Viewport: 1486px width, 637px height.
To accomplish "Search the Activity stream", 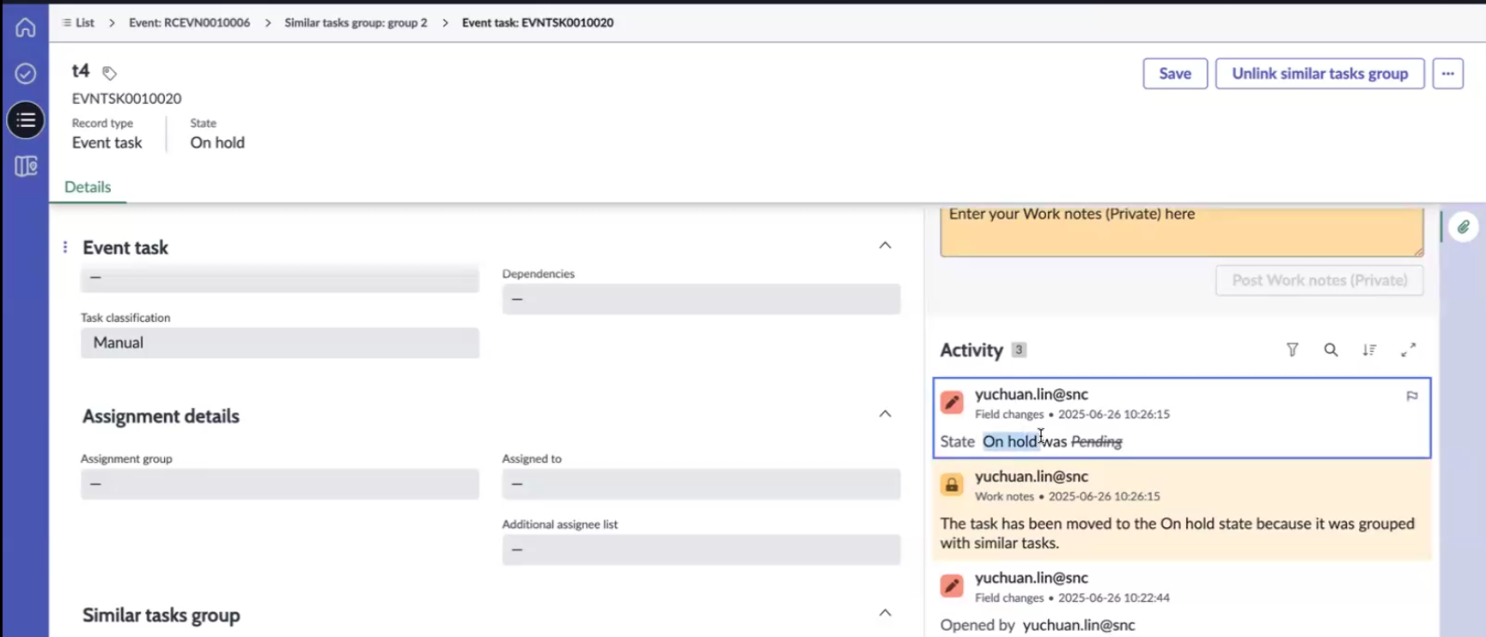I will tap(1331, 349).
